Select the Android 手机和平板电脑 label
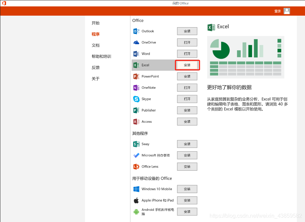The image size is (305, 222). point(158,212)
